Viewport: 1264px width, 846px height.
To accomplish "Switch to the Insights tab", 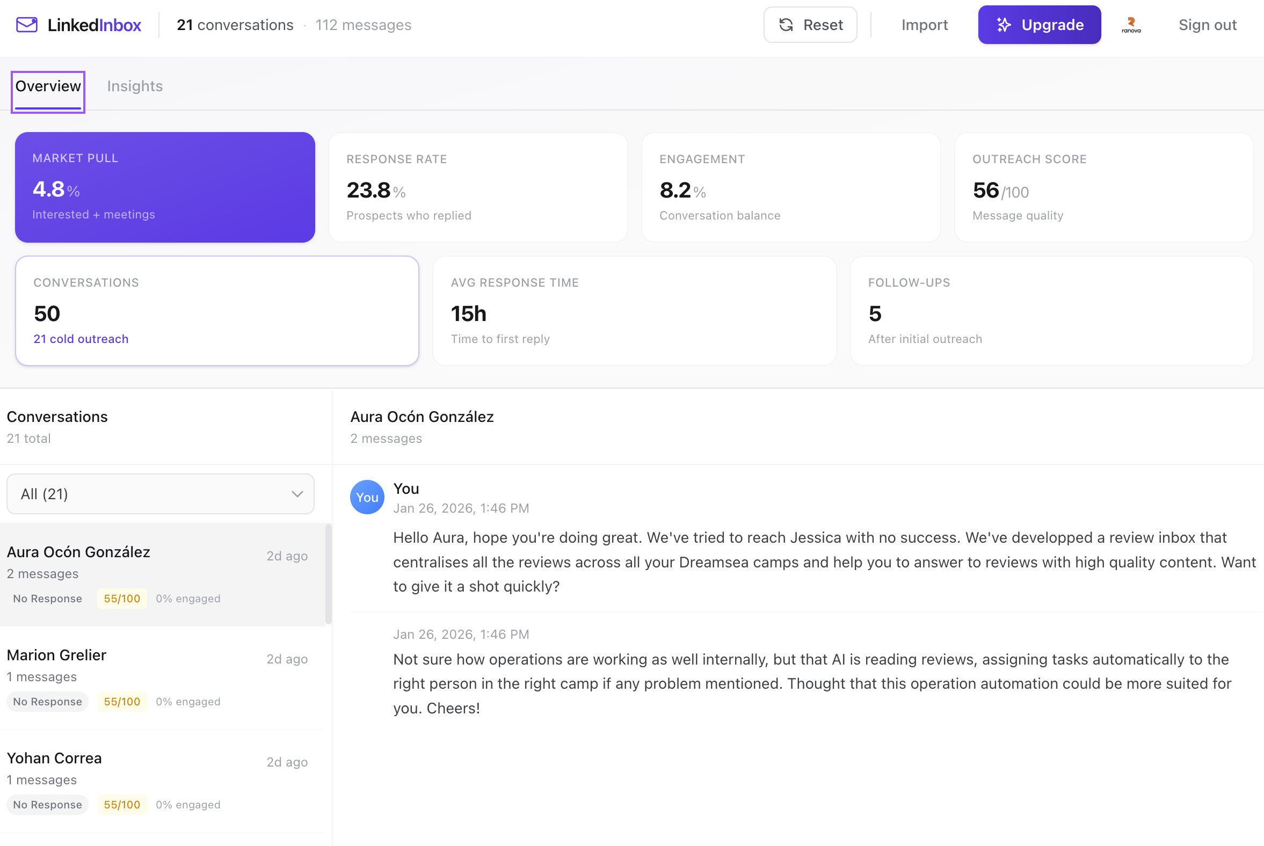I will coord(134,86).
